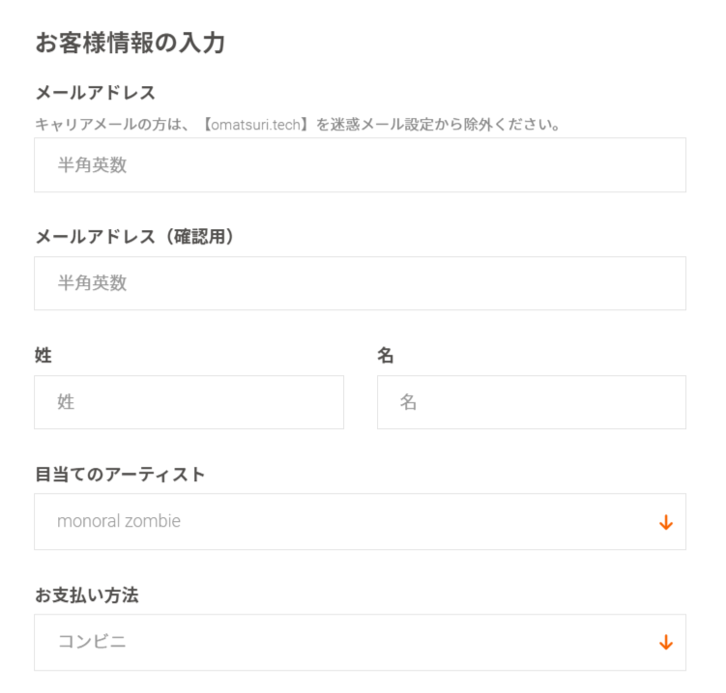Click orange arrow in payment method field
The width and height of the screenshot is (726, 693).
(x=665, y=643)
